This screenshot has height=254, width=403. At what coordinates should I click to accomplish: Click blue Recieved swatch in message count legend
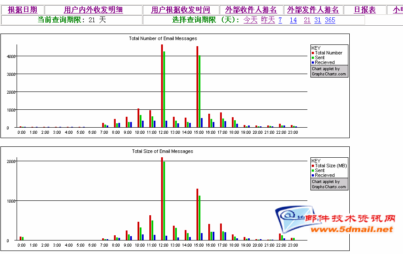point(313,62)
